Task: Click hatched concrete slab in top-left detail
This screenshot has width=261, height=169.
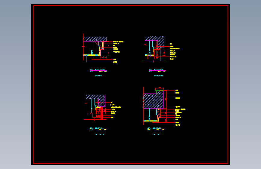Action: (x=95, y=39)
